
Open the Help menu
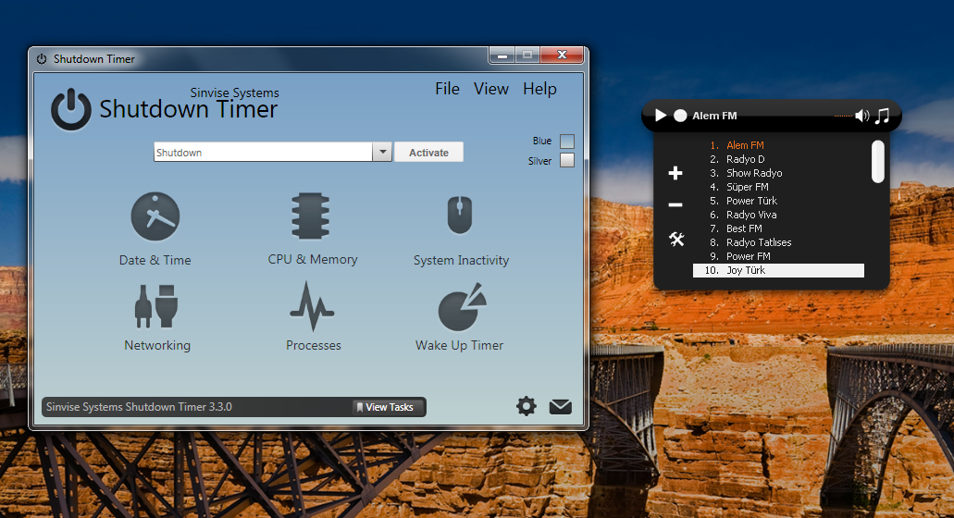(x=539, y=89)
